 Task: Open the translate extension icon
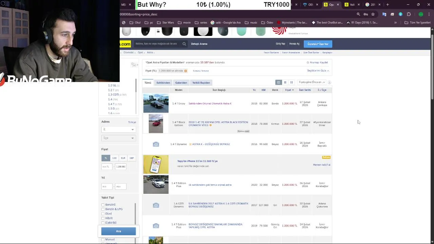pyautogui.click(x=384, y=14)
